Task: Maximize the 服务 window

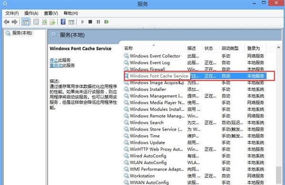Action: [264, 3]
